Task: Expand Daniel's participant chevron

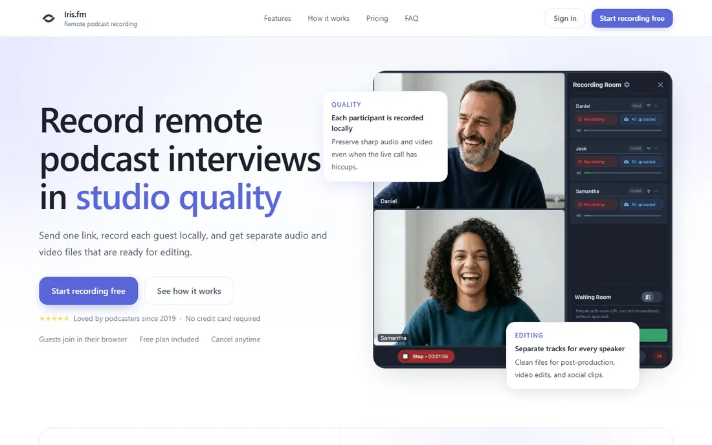Action: coord(656,105)
